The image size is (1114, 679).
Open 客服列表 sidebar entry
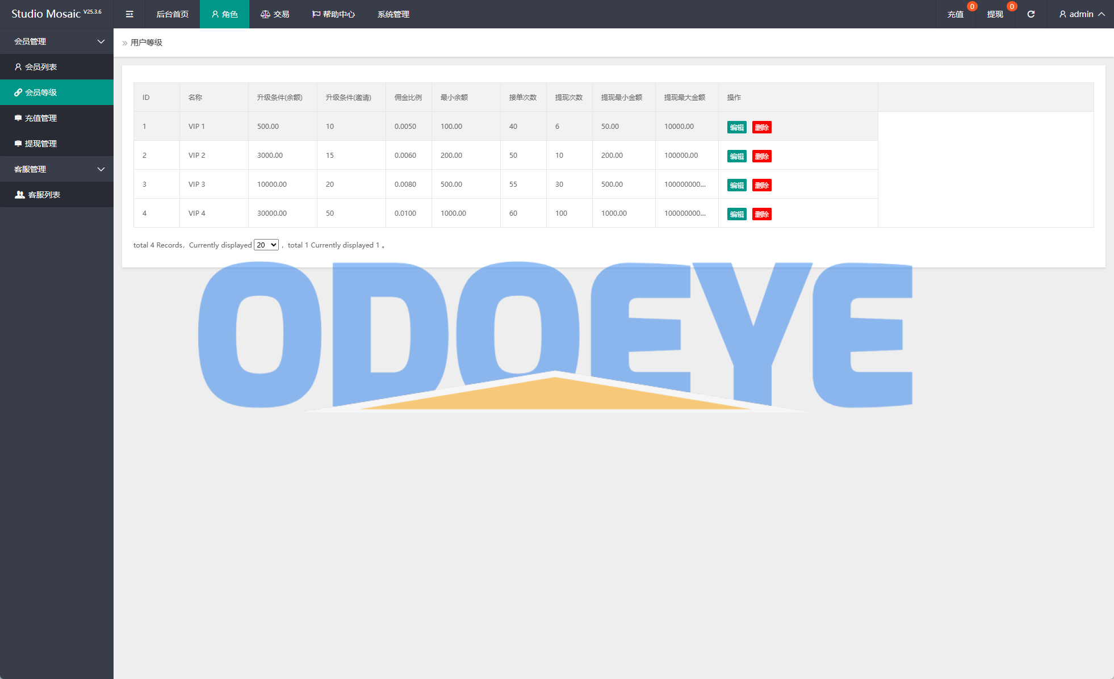pos(44,195)
